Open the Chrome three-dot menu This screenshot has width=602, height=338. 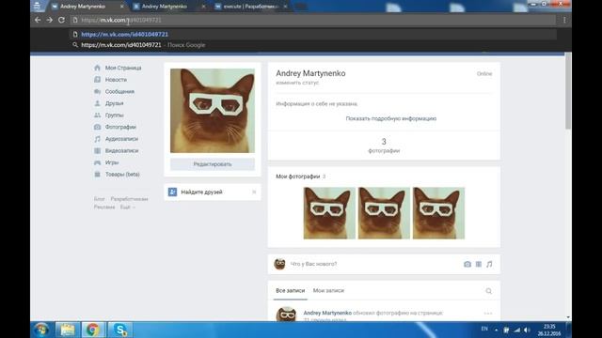(564, 20)
